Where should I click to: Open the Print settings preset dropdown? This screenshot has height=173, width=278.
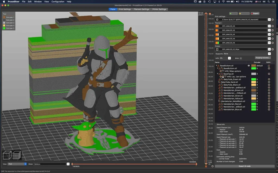pos(269,19)
